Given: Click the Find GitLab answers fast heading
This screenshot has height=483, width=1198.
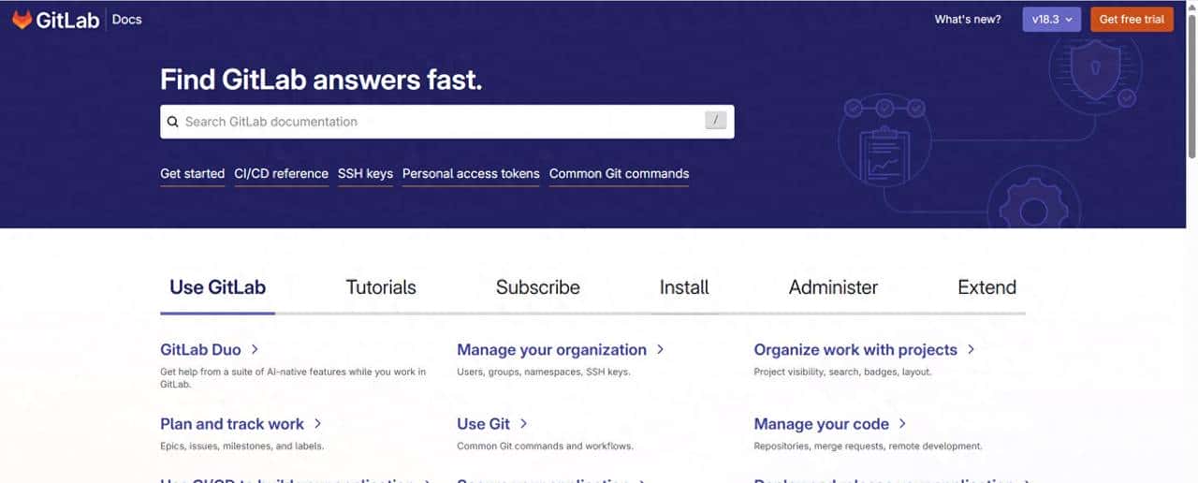Looking at the screenshot, I should 321,80.
